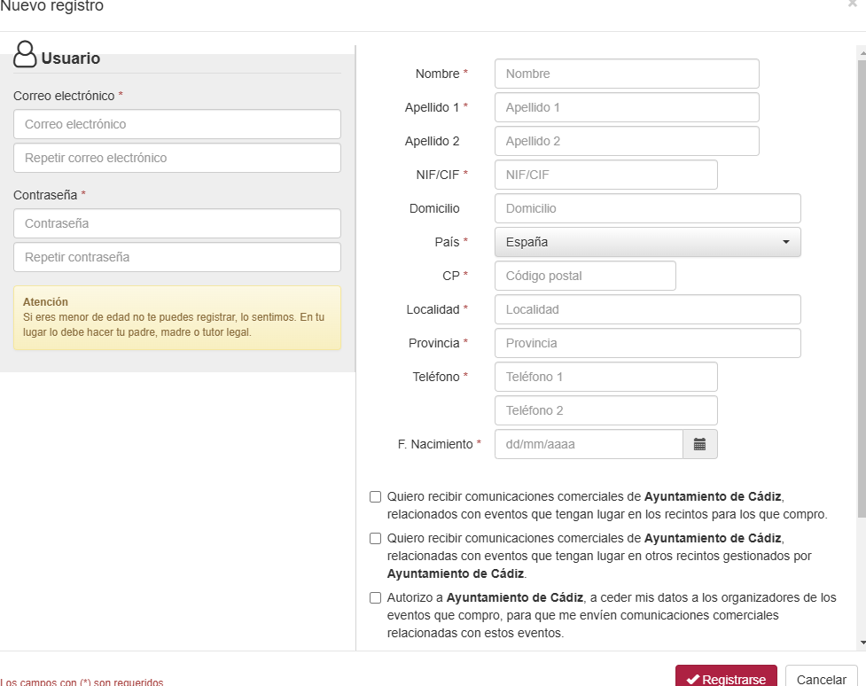Click the Teléfono 2 input field

tap(605, 410)
